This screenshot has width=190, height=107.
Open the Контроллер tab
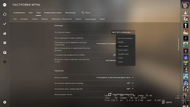point(70,12)
